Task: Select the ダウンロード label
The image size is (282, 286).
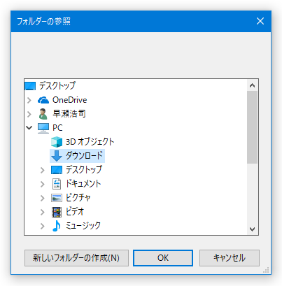Action: click(84, 156)
